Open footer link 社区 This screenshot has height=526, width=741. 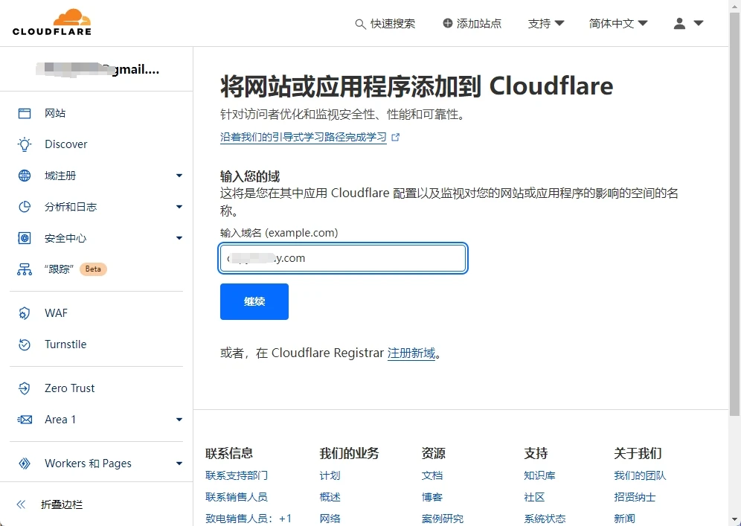534,497
